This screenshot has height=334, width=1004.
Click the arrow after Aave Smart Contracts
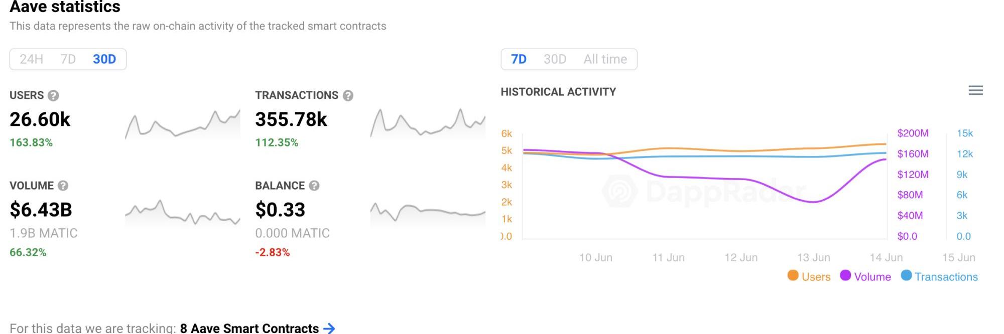tap(329, 328)
